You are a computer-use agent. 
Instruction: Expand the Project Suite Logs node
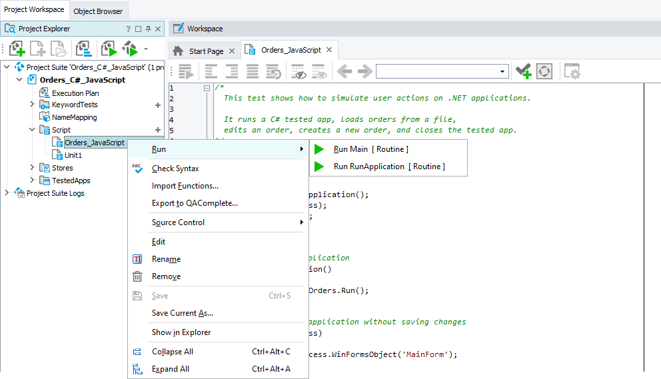click(x=7, y=193)
